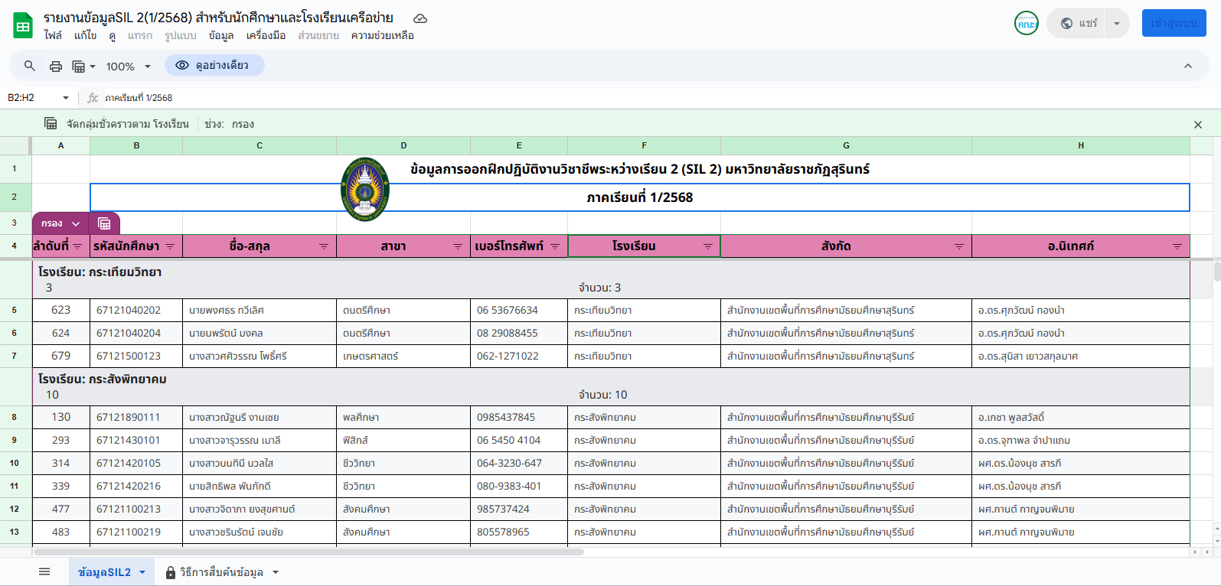Select the cell อ.เกชา พูลสวัสดิ์
Screen dimensions: 1221x586
(x=1081, y=417)
